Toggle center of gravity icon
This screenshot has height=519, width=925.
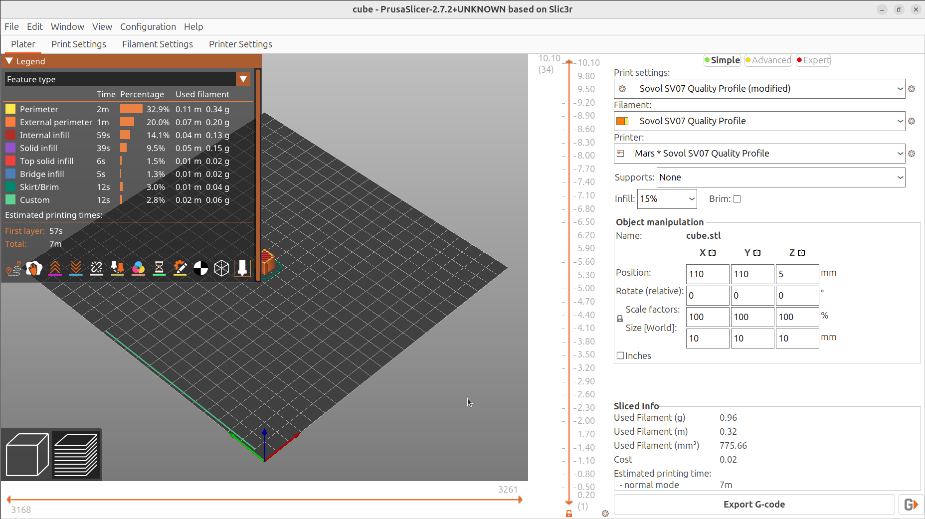coord(200,268)
